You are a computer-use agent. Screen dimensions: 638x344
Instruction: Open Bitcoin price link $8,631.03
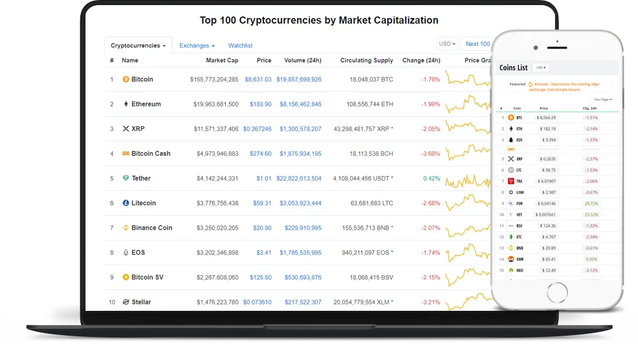[x=258, y=79]
